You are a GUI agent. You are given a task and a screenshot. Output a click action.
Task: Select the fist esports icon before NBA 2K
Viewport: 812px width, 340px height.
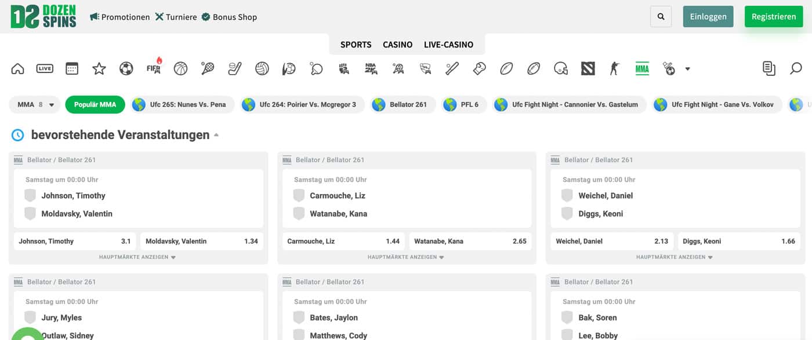(343, 69)
